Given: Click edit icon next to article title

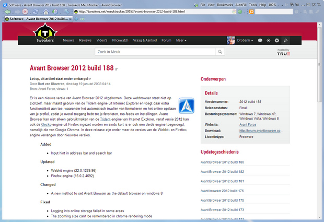Looking at the screenshot, I should (x=117, y=69).
